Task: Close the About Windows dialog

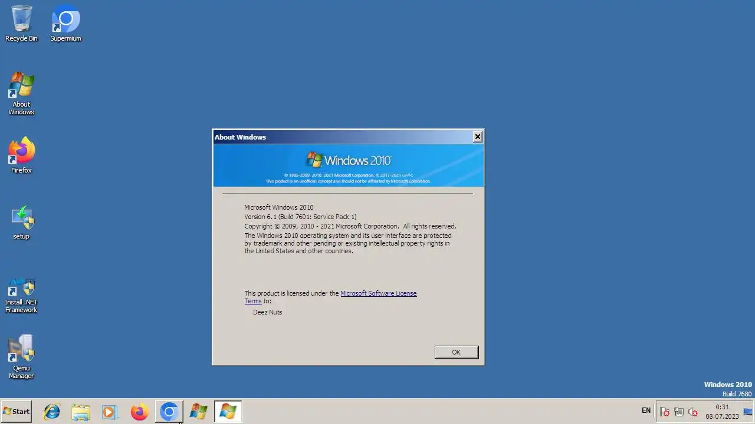Action: coord(477,137)
